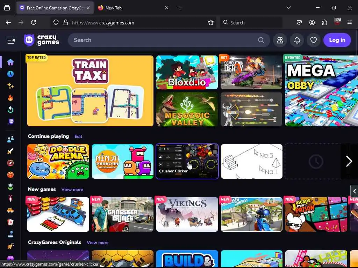Open the white sketch No.5 game thumbnail

click(252, 161)
